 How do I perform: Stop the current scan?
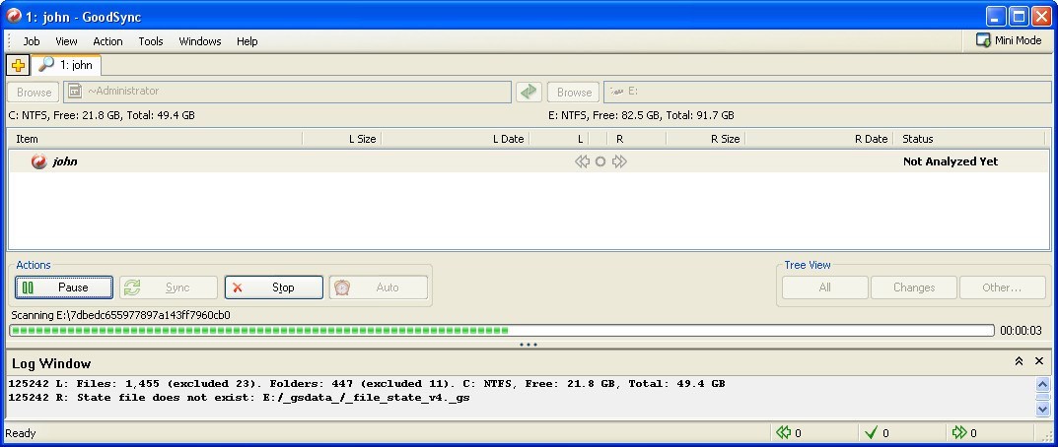pyautogui.click(x=274, y=287)
